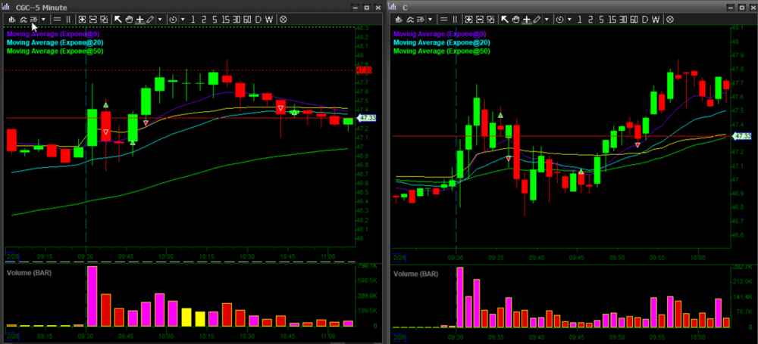The image size is (758, 344).
Task: Click the 47.33 price marker on CGC axis
Action: point(366,119)
